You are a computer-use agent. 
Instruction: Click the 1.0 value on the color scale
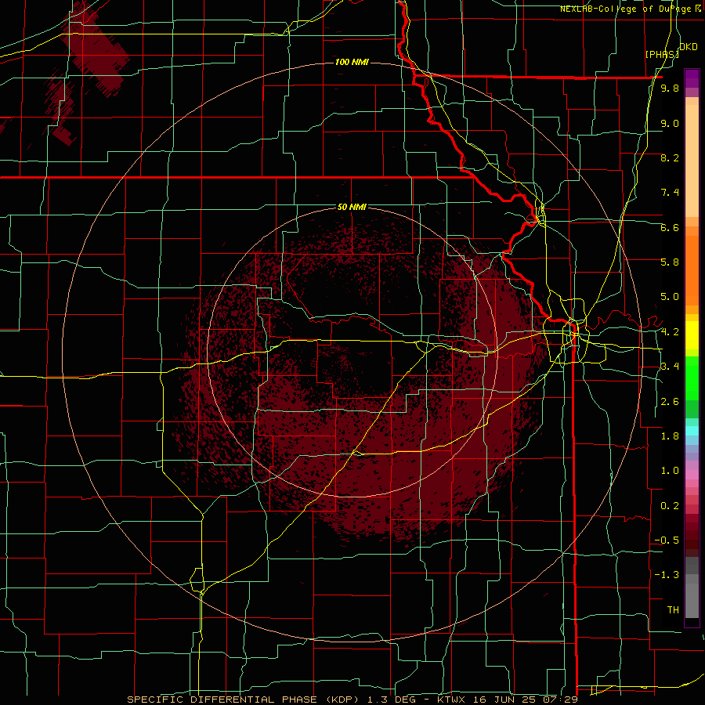click(x=670, y=471)
